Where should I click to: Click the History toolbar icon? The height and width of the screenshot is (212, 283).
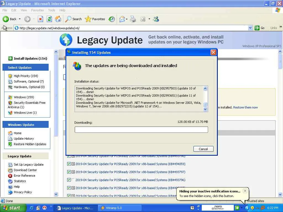coord(112,19)
